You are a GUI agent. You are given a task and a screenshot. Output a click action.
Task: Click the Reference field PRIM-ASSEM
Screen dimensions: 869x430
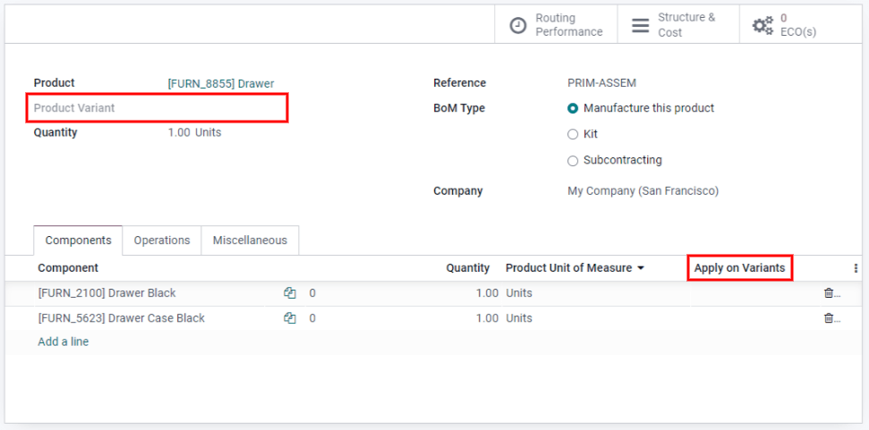click(601, 83)
